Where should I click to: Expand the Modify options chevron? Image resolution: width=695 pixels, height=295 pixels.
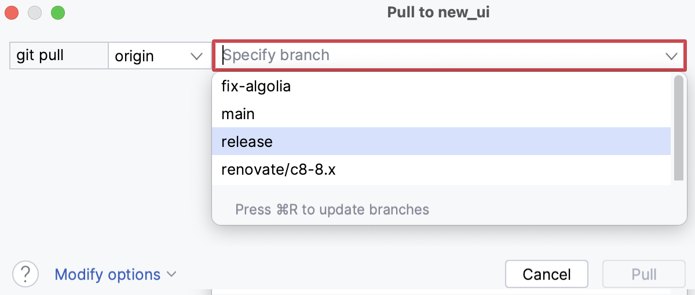(x=171, y=274)
